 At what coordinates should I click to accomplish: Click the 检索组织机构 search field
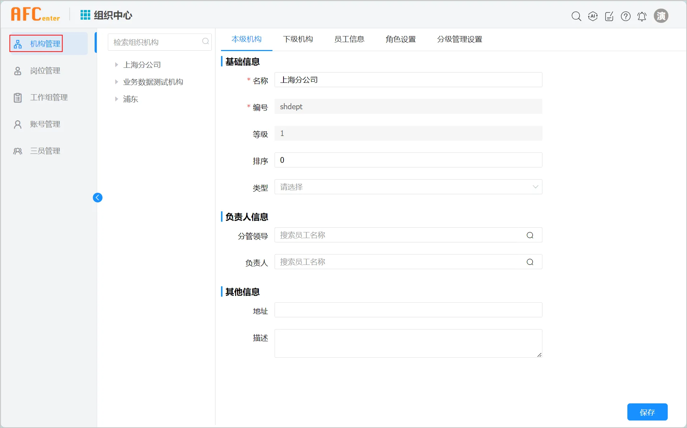point(155,42)
